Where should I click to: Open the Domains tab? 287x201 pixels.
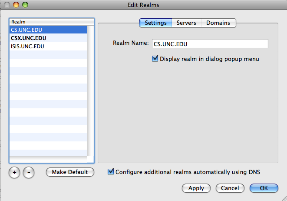click(218, 23)
